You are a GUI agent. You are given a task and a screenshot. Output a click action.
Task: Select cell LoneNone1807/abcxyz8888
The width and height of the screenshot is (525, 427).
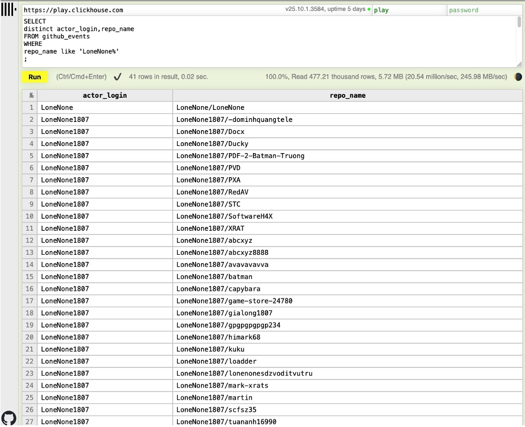tap(347, 253)
